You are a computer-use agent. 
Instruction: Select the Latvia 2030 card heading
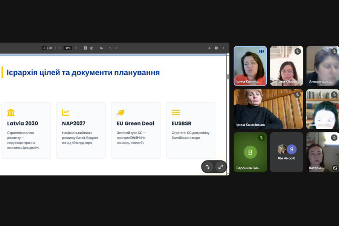[x=23, y=123]
